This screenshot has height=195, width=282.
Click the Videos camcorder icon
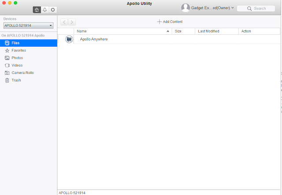click(7, 66)
